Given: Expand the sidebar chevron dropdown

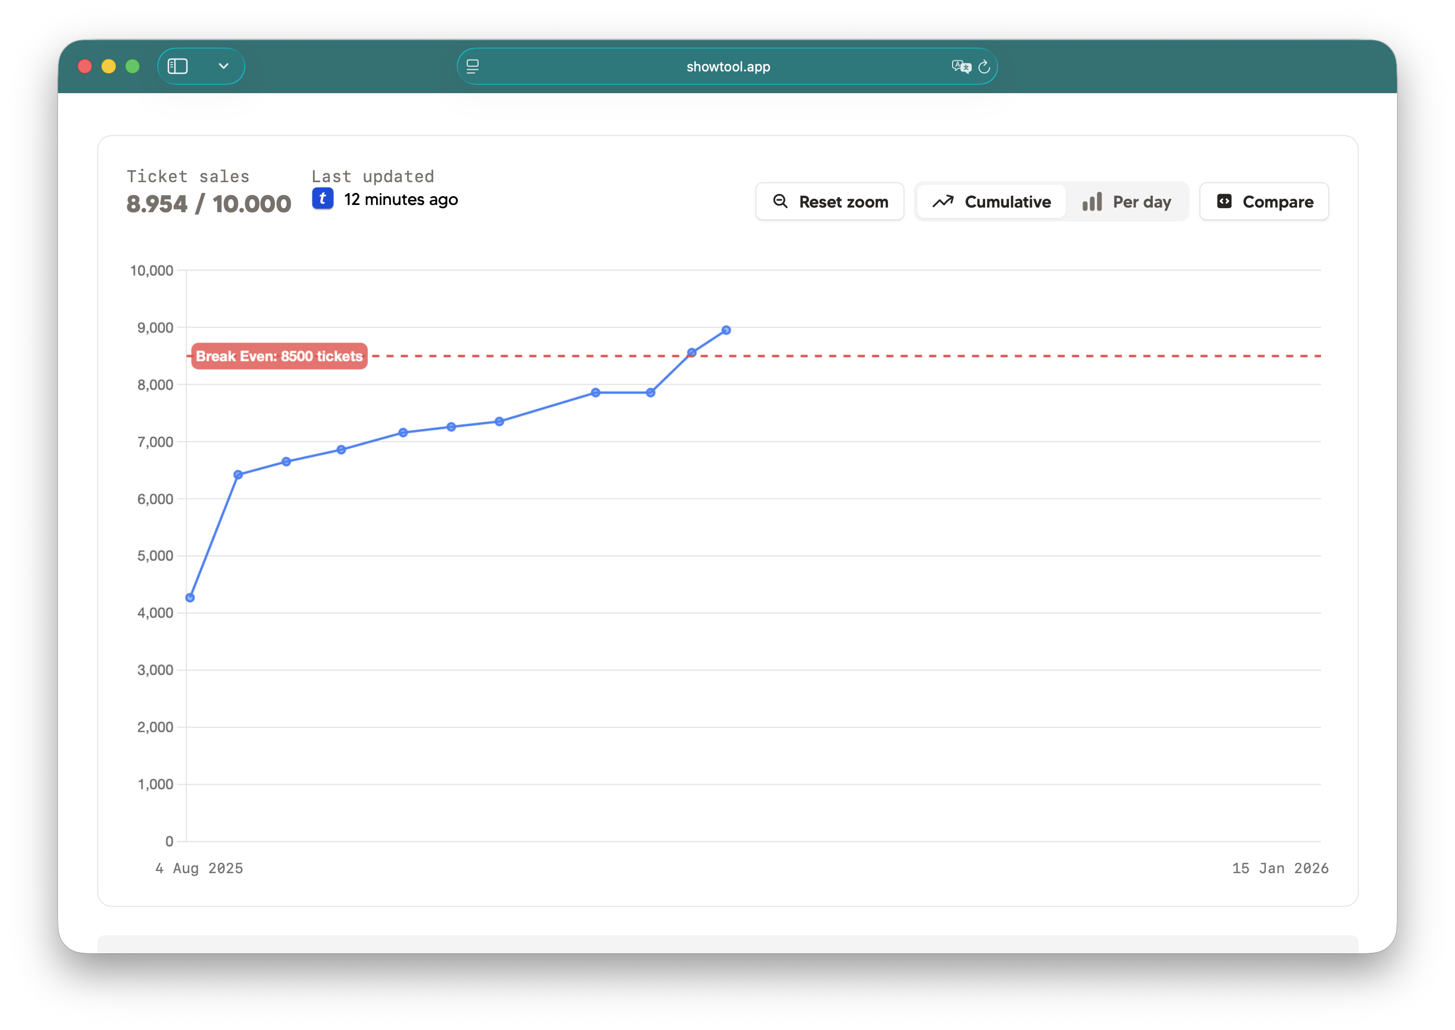Looking at the screenshot, I should pyautogui.click(x=223, y=67).
